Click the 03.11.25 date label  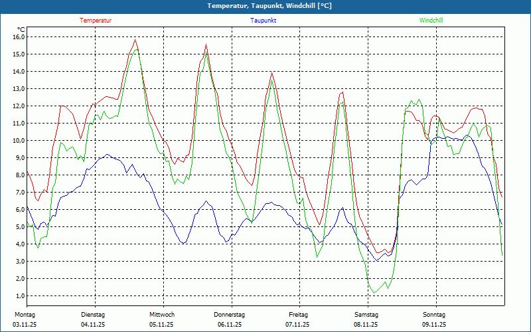coord(25,325)
